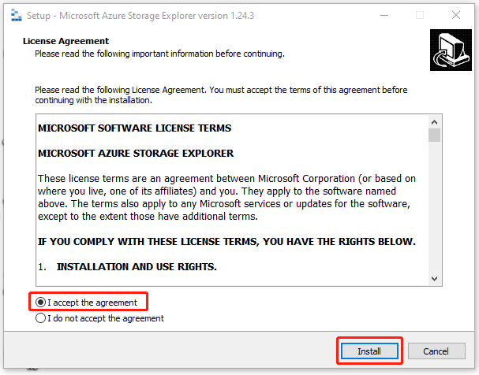
Task: Click the disabled maximize button
Action: pos(420,15)
